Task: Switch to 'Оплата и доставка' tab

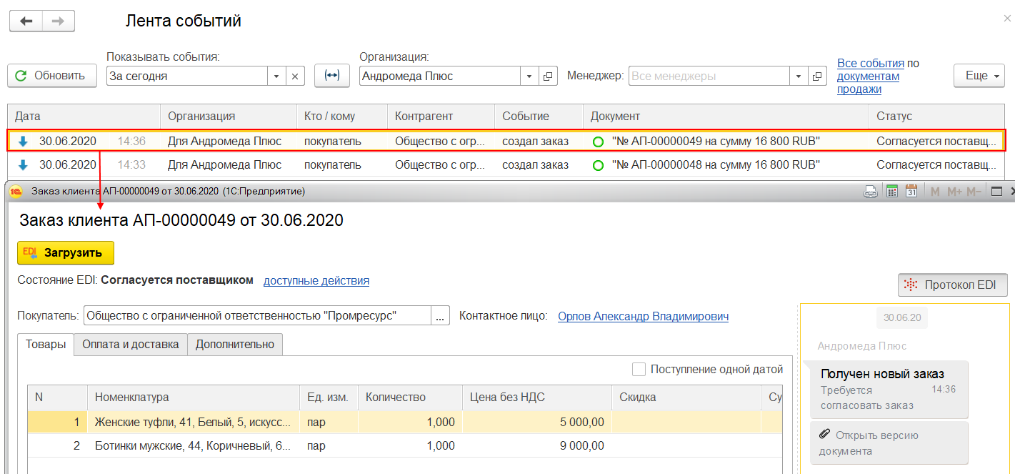Action: (x=130, y=344)
